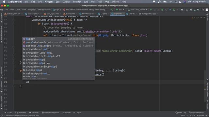Viewport: 209px width, 117px height.
Task: Click the Search Everywhere magnifier icon
Action: coord(203,10)
